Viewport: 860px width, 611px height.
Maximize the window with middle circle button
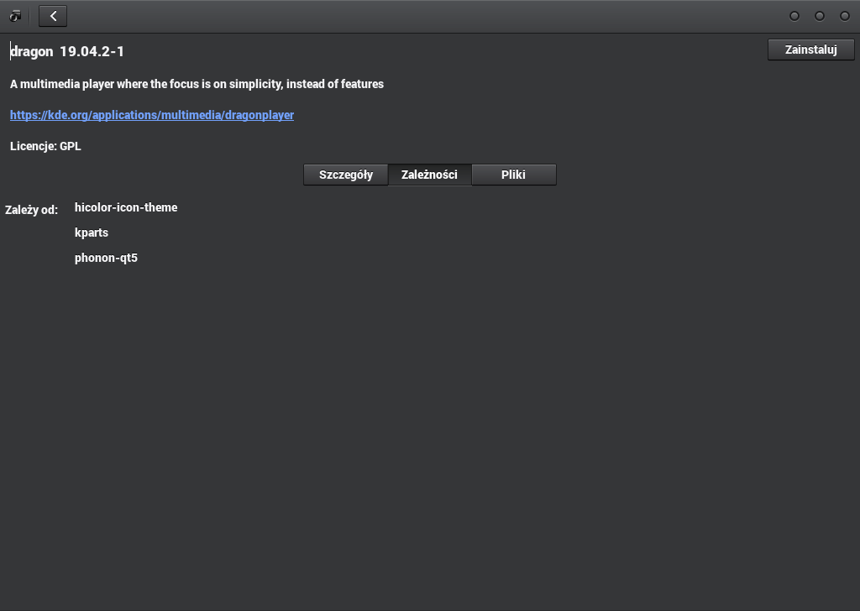pos(820,16)
